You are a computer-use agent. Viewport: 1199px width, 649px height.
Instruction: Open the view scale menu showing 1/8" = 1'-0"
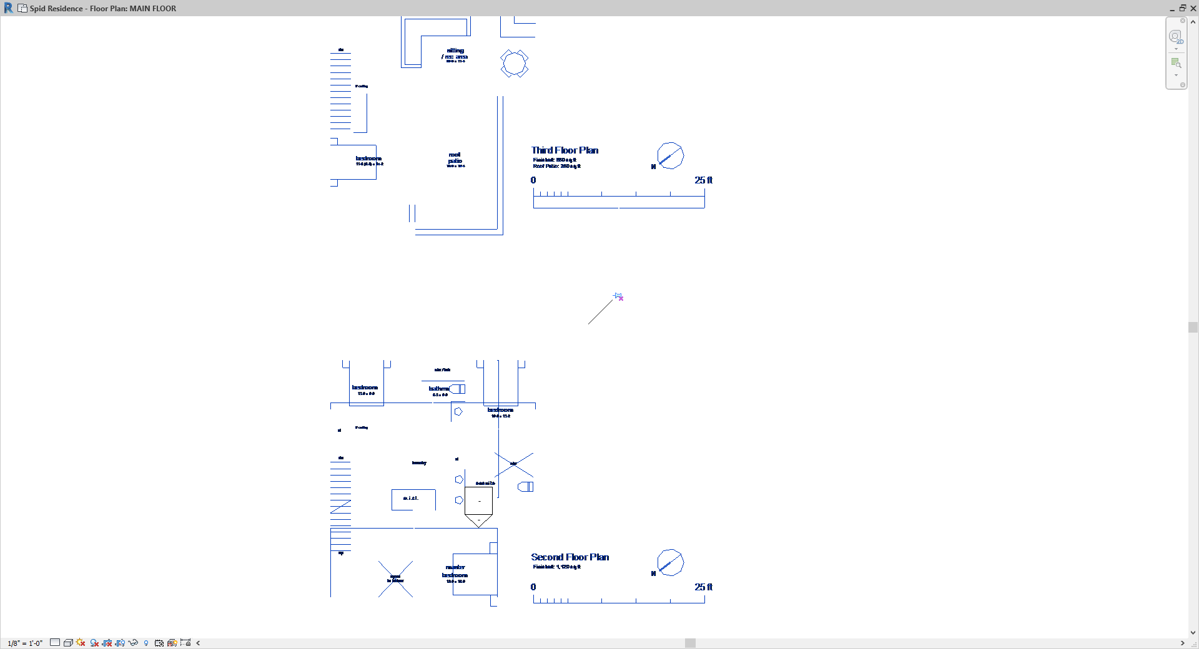(x=25, y=643)
